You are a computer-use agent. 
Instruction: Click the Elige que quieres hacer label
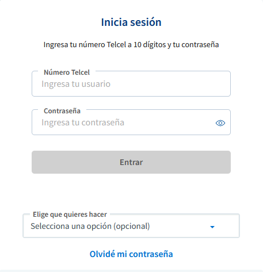tap(70, 214)
